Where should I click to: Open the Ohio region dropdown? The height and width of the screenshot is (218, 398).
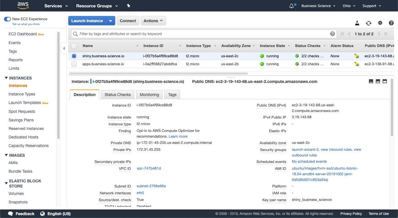(x=349, y=6)
